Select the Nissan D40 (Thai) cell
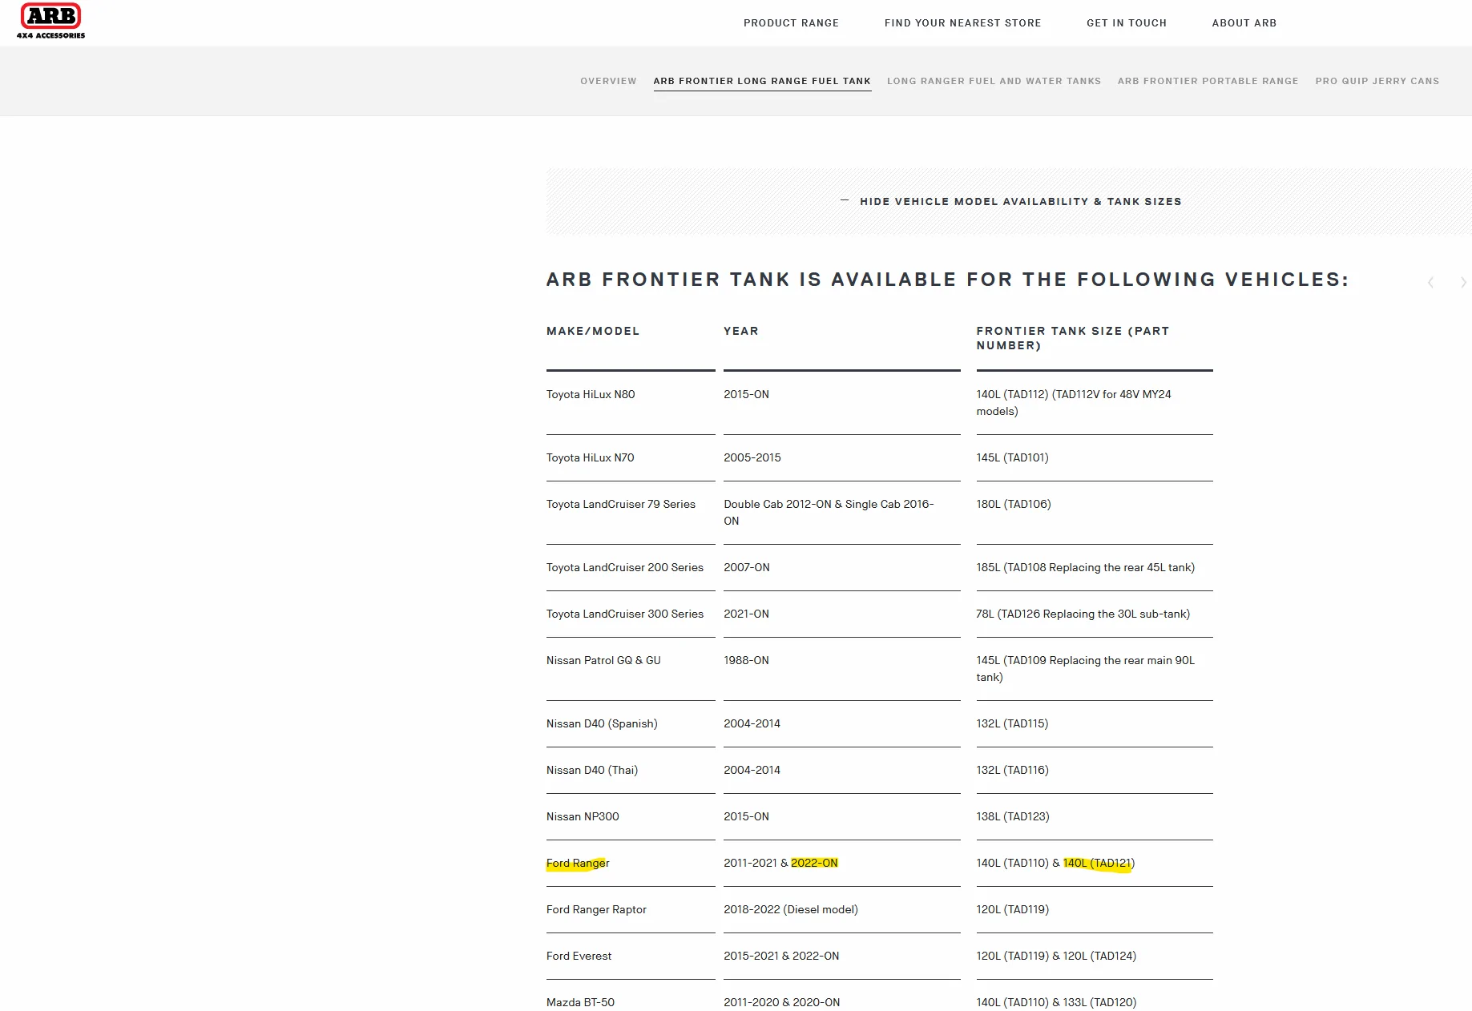1472x1011 pixels. click(x=592, y=770)
